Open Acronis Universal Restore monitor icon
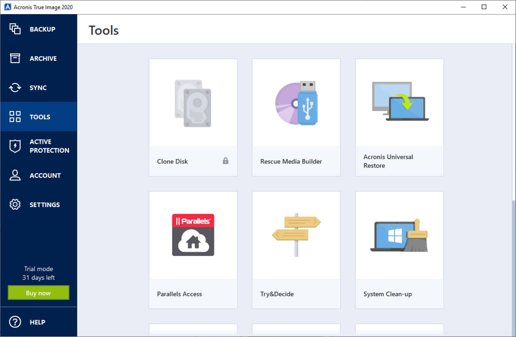 400,101
